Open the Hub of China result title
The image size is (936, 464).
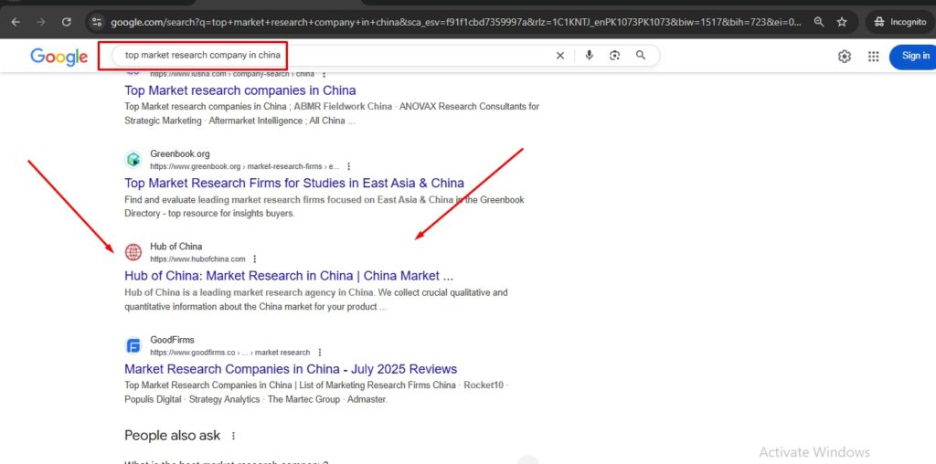(289, 276)
